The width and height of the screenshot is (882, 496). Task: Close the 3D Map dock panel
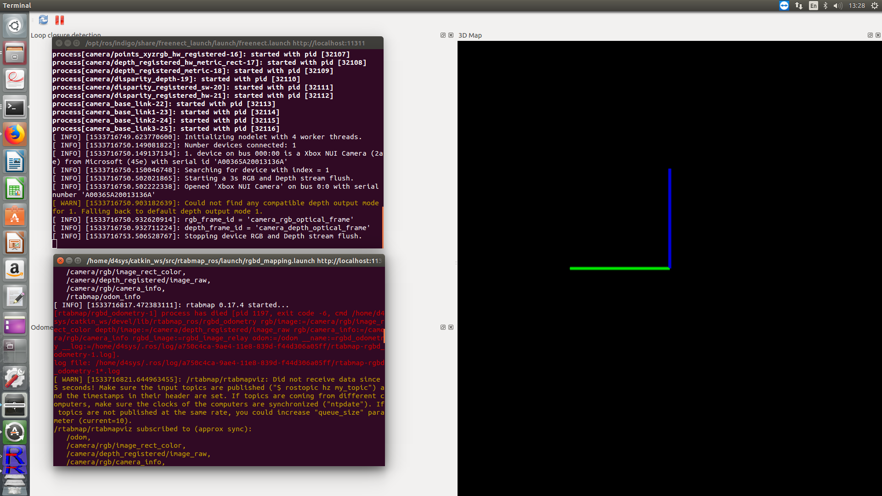point(878,35)
